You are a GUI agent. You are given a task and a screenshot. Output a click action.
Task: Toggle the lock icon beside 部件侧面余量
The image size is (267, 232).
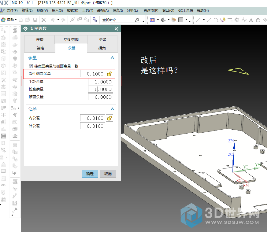[x=109, y=74]
